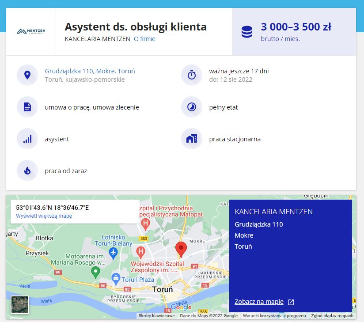Select Matopat hospital H marker
Viewport: 364px width, 322px height.
coord(145,224)
